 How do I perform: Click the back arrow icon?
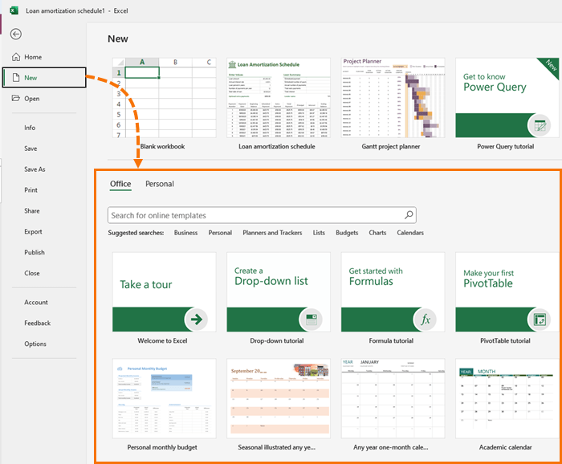coord(16,34)
